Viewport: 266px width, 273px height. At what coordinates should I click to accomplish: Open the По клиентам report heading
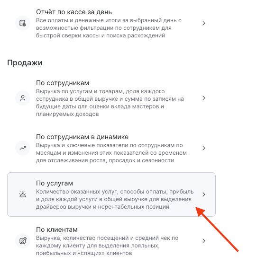click(57, 229)
